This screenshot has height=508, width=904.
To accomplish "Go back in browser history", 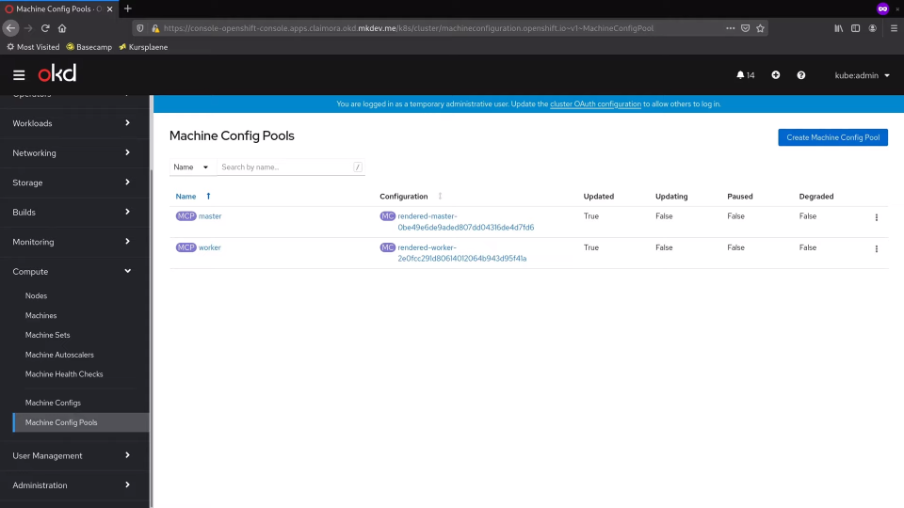I will tap(10, 27).
